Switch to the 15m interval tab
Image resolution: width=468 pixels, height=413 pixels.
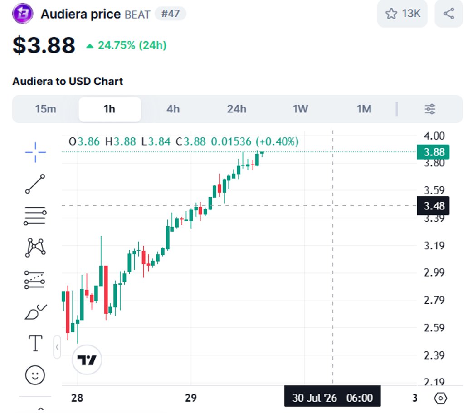(46, 109)
